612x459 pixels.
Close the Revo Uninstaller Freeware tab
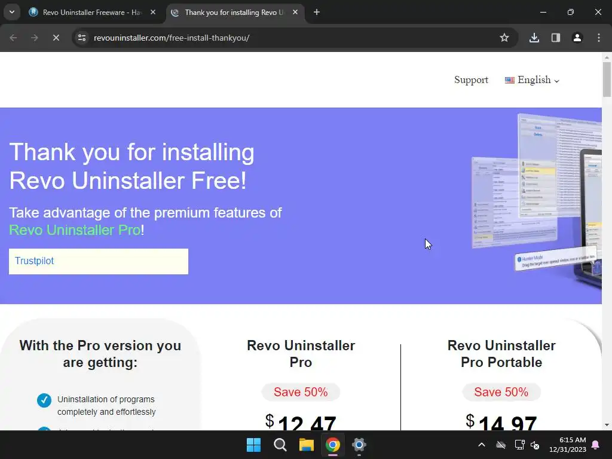pos(153,13)
